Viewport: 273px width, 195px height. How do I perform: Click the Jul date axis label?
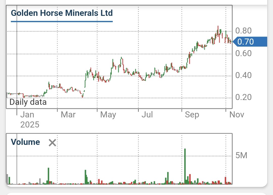click(x=147, y=115)
